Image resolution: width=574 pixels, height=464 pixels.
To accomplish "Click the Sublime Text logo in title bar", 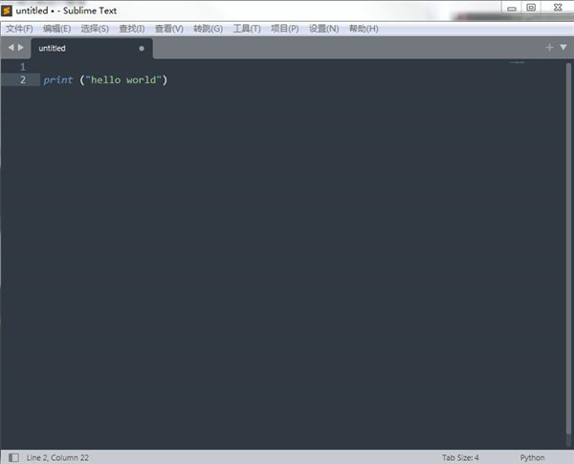I will click(x=8, y=10).
